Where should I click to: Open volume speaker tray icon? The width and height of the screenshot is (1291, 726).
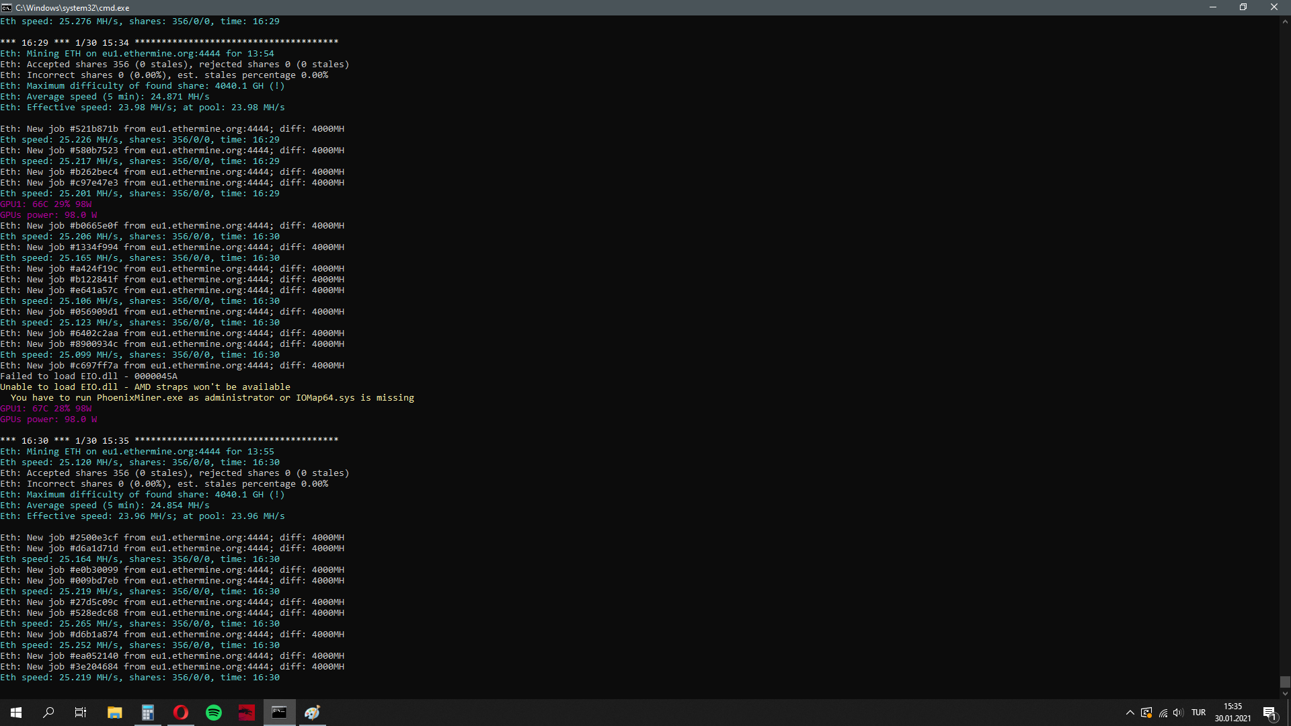click(1178, 713)
